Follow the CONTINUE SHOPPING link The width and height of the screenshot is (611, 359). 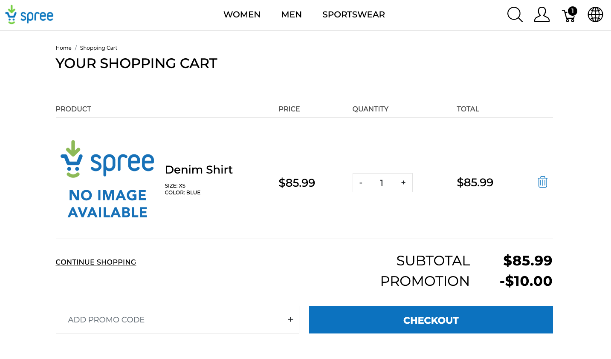(x=96, y=262)
